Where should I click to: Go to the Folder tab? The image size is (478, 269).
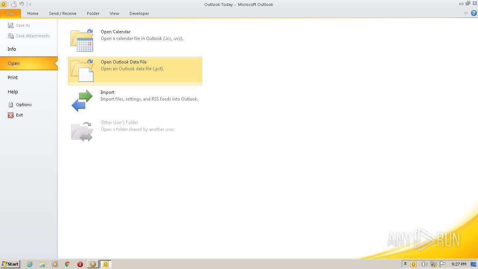pos(93,13)
